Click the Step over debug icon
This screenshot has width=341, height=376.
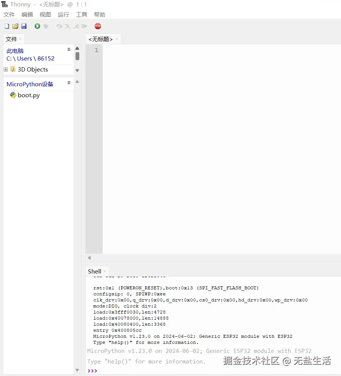tap(59, 26)
